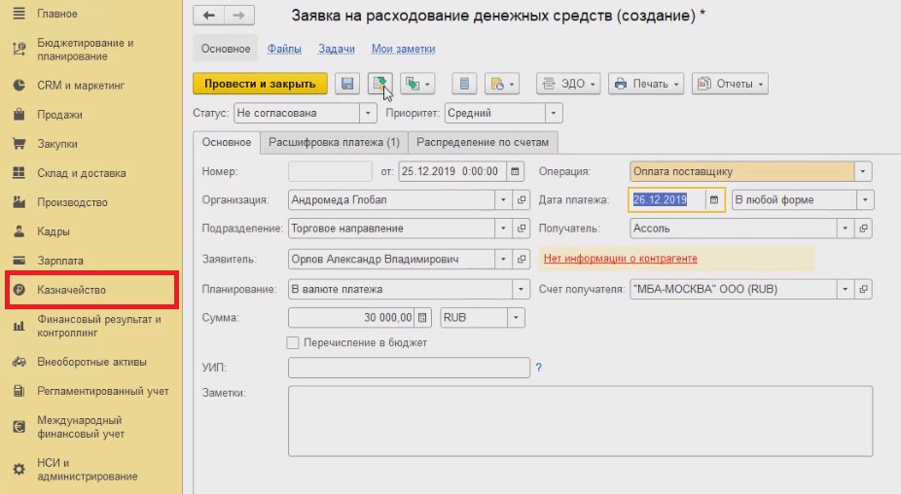
Task: Open the Печать menu button
Action: coord(646,85)
